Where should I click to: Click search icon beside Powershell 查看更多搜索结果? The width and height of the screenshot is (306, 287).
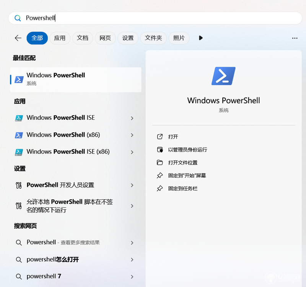19,243
